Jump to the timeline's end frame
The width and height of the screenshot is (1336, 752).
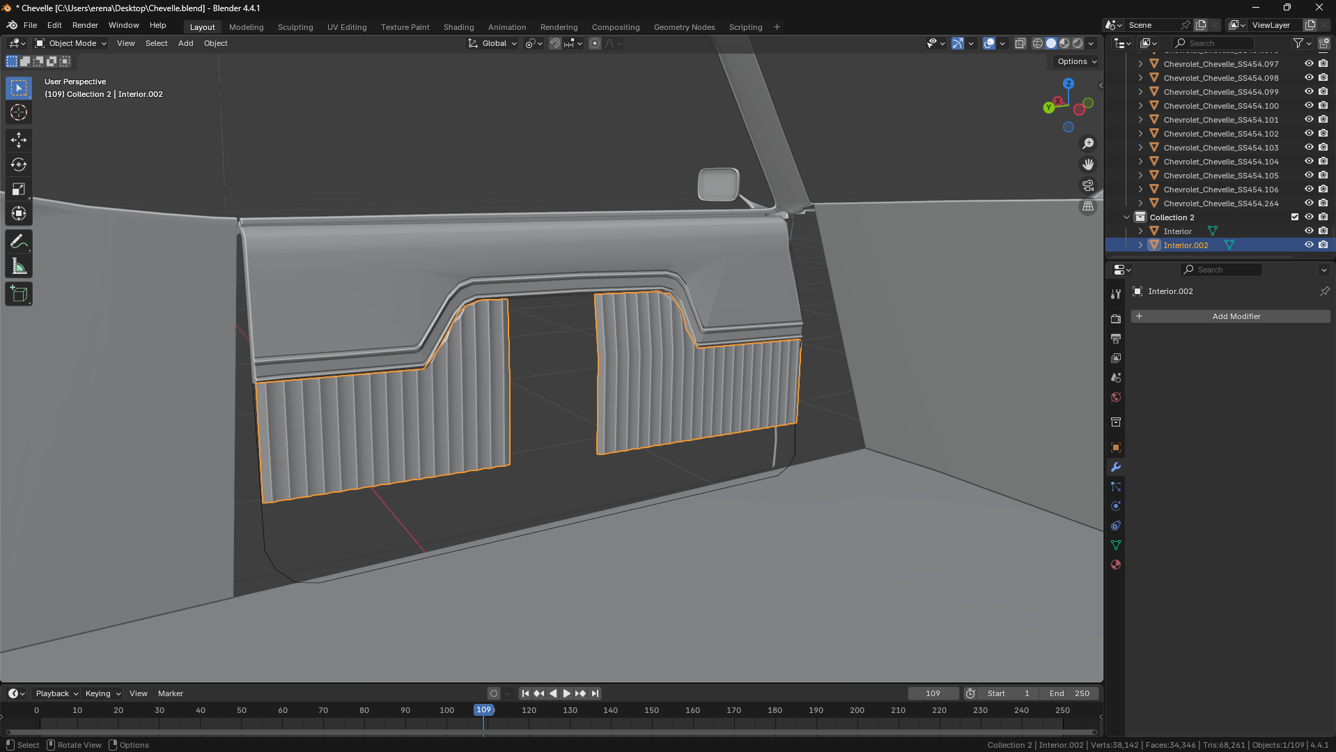point(595,693)
